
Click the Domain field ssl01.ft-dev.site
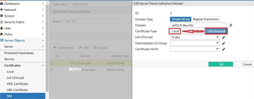tap(198, 25)
